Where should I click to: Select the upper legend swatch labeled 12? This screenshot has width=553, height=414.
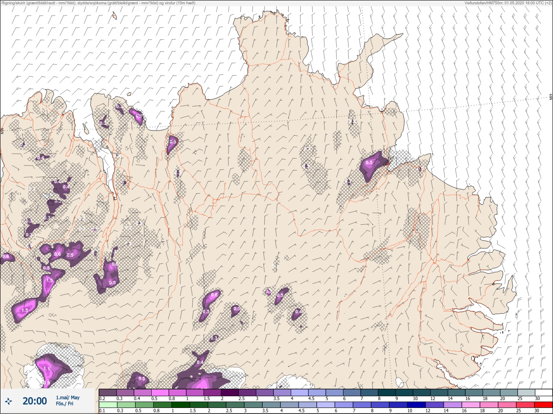(439, 393)
